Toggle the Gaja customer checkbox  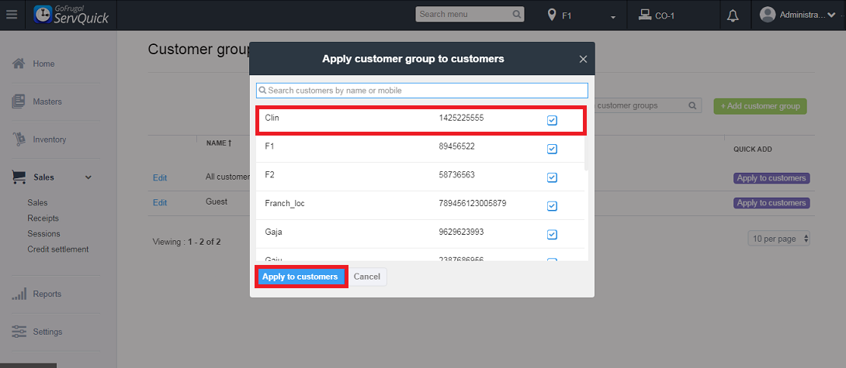552,234
